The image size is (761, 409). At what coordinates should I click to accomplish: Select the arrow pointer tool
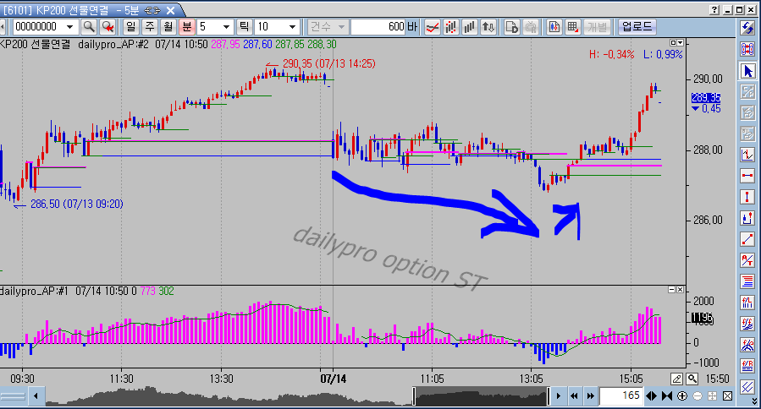(x=747, y=71)
